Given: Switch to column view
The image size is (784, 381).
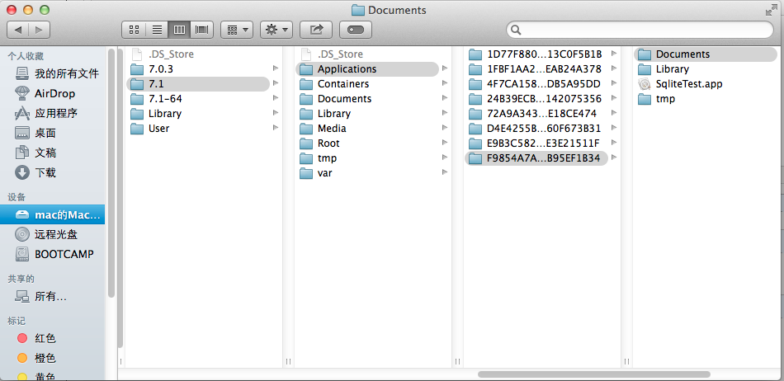Looking at the screenshot, I should coord(179,30).
